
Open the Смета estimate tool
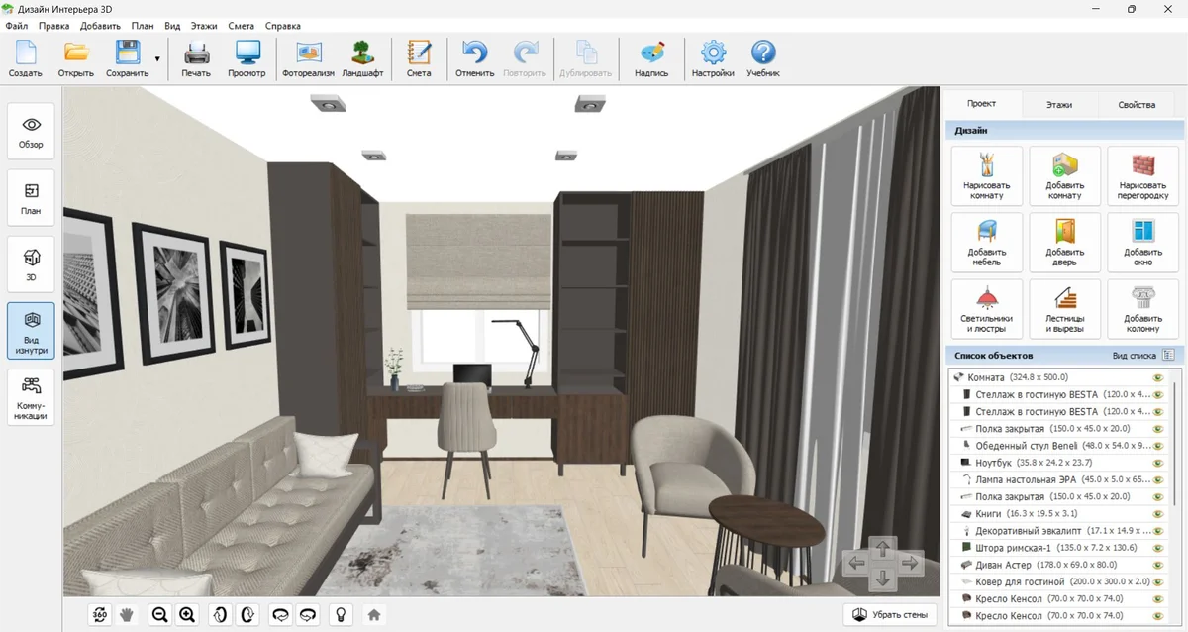(x=419, y=59)
